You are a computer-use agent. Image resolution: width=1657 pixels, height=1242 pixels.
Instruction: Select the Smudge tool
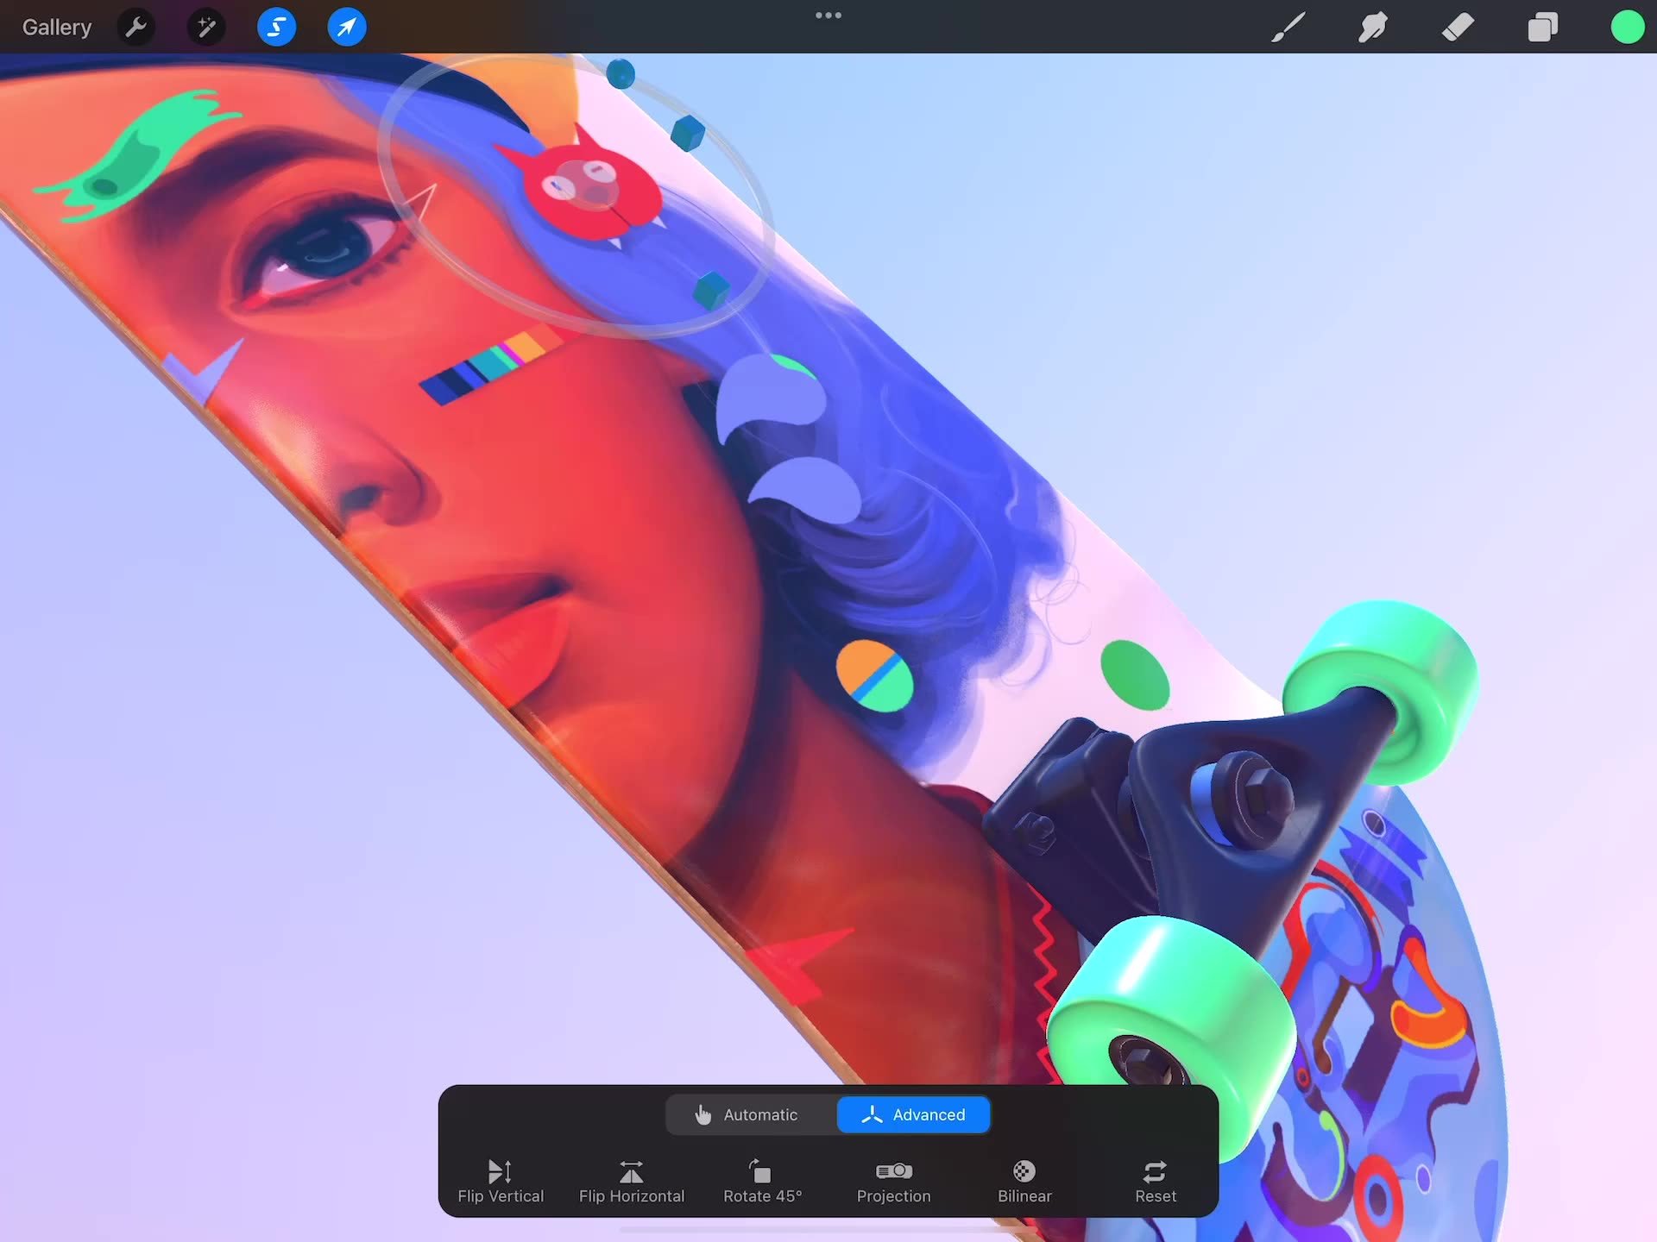[1372, 28]
